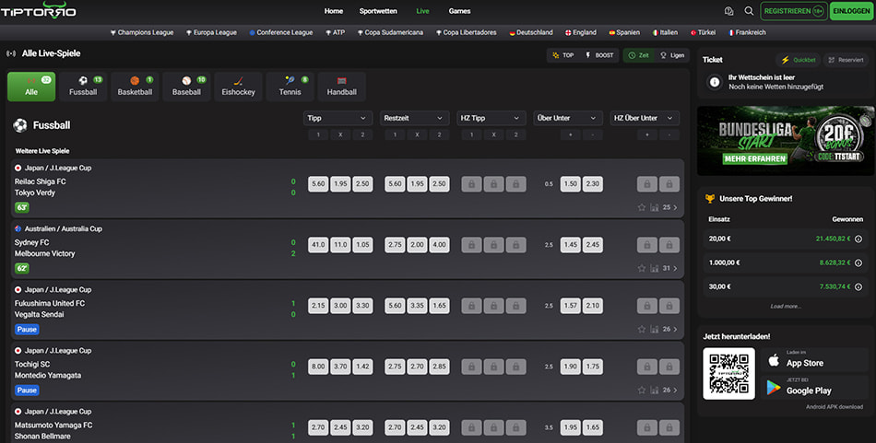This screenshot has width=876, height=443.
Task: Toggle the BOOST filter
Action: tap(599, 55)
